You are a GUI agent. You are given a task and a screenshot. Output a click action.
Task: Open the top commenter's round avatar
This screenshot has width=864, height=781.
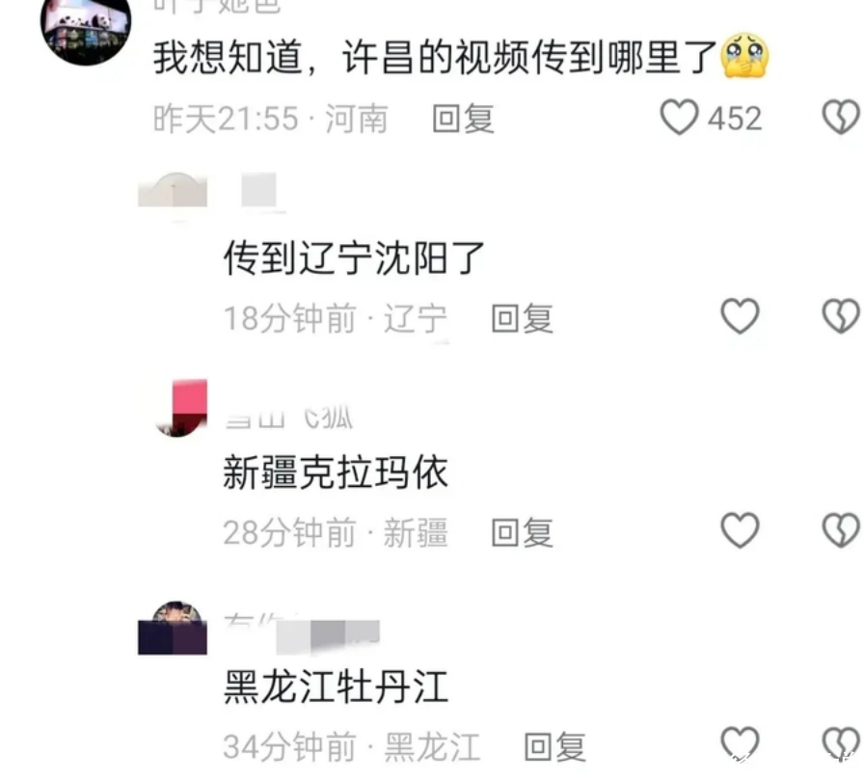pos(86,28)
